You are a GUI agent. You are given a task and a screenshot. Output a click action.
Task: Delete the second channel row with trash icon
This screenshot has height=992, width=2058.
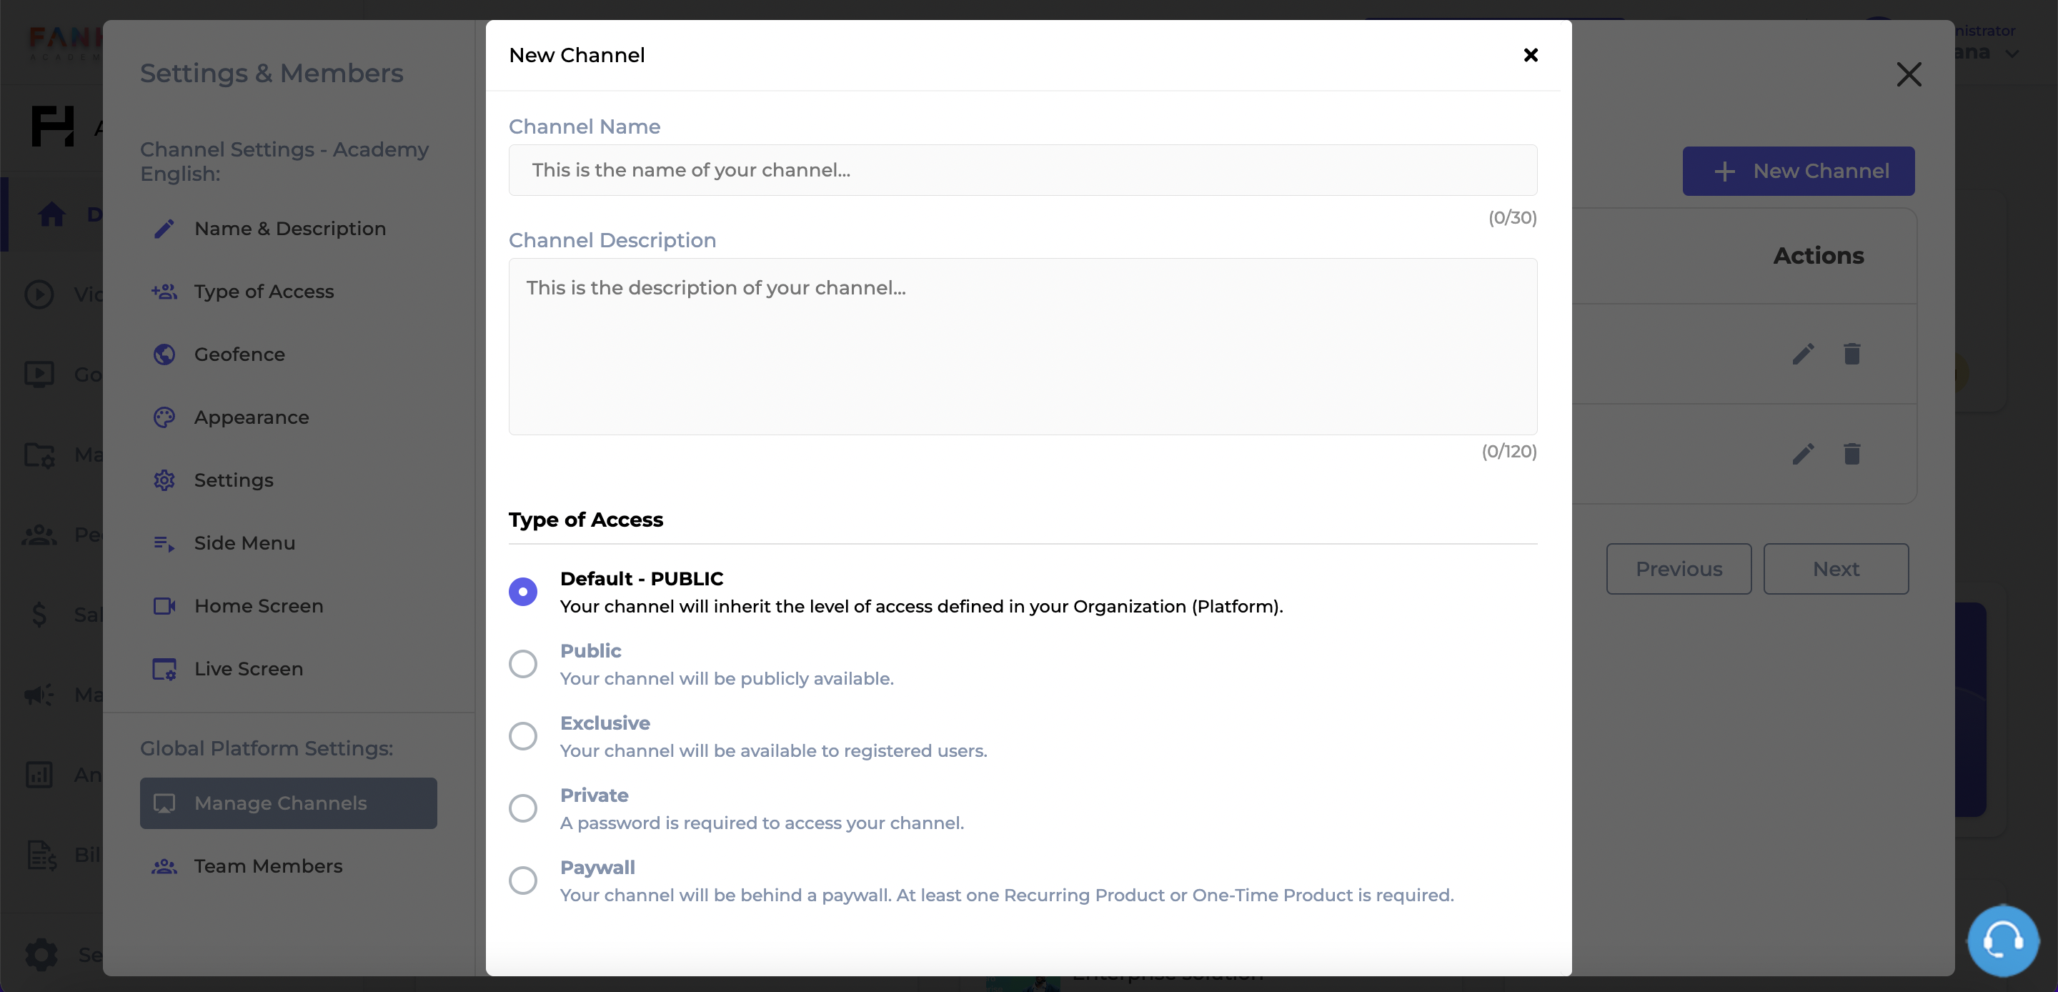(x=1852, y=455)
